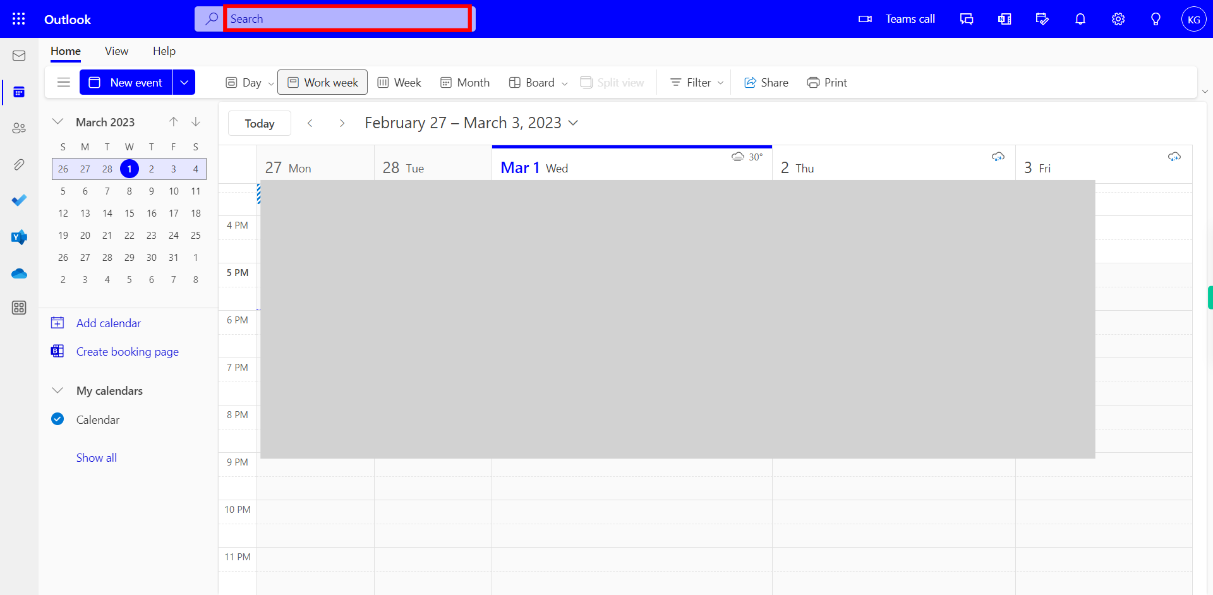Start a Teams call
This screenshot has width=1213, height=595.
click(x=896, y=19)
